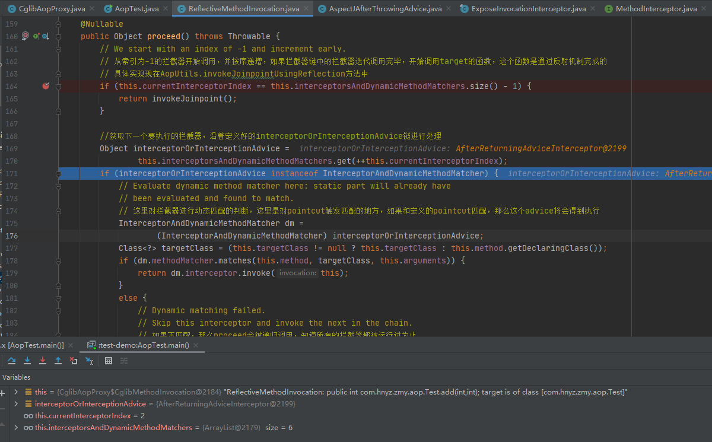712x442 pixels.
Task: Click the stack icon next to the 'this' variable
Action: [28, 392]
